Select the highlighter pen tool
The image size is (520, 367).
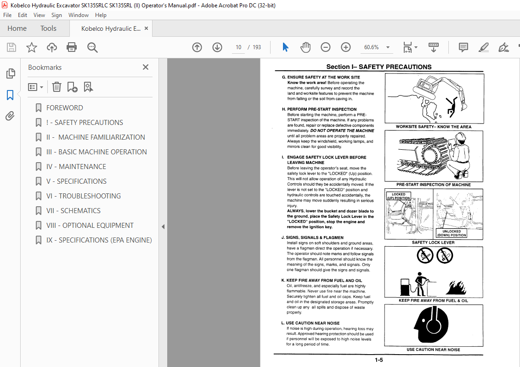click(484, 47)
